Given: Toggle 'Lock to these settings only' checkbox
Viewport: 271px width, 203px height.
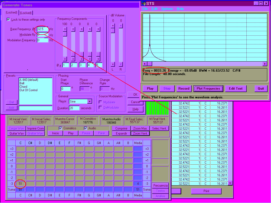Looking at the screenshot, I should coord(8,20).
